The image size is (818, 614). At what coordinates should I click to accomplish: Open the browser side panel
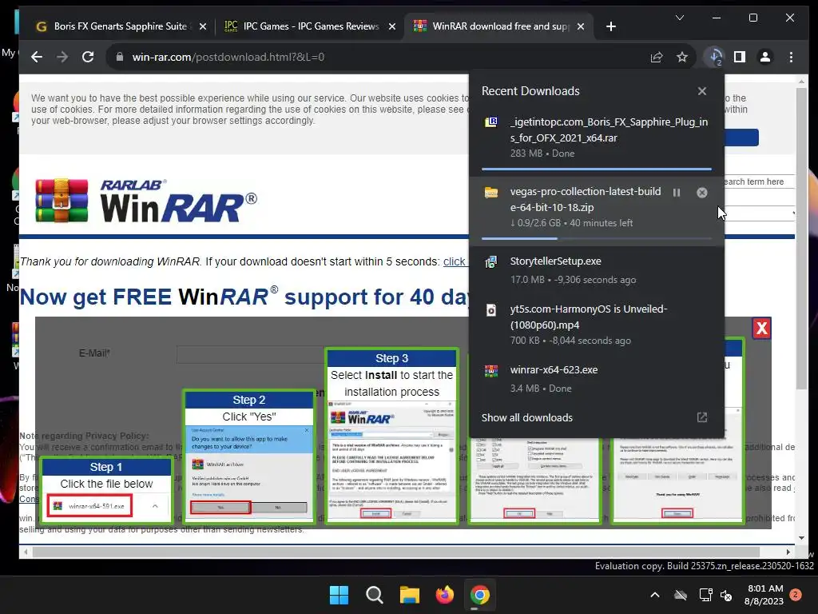[x=740, y=57]
